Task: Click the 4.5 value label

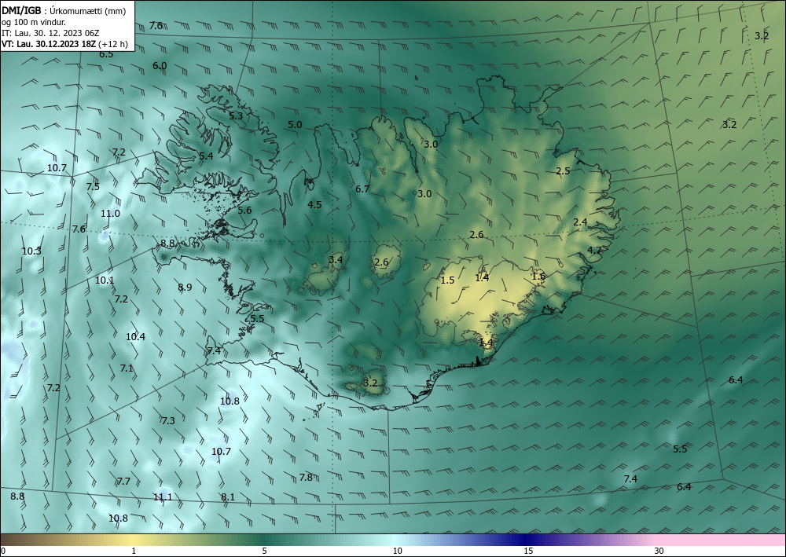Action: tap(314, 204)
